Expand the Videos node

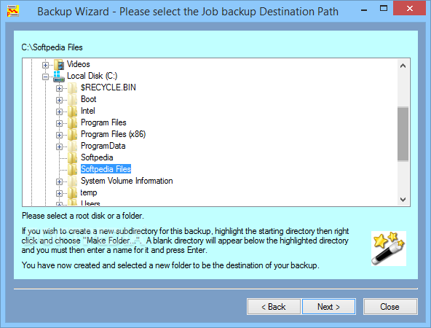[x=45, y=65]
